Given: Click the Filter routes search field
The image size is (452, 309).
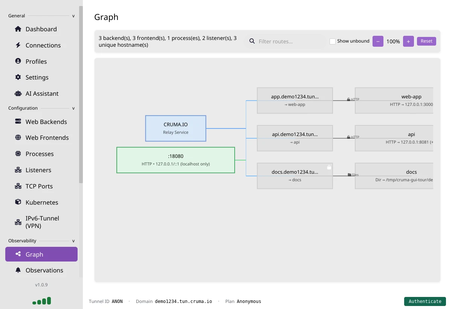Looking at the screenshot, I should tap(286, 41).
